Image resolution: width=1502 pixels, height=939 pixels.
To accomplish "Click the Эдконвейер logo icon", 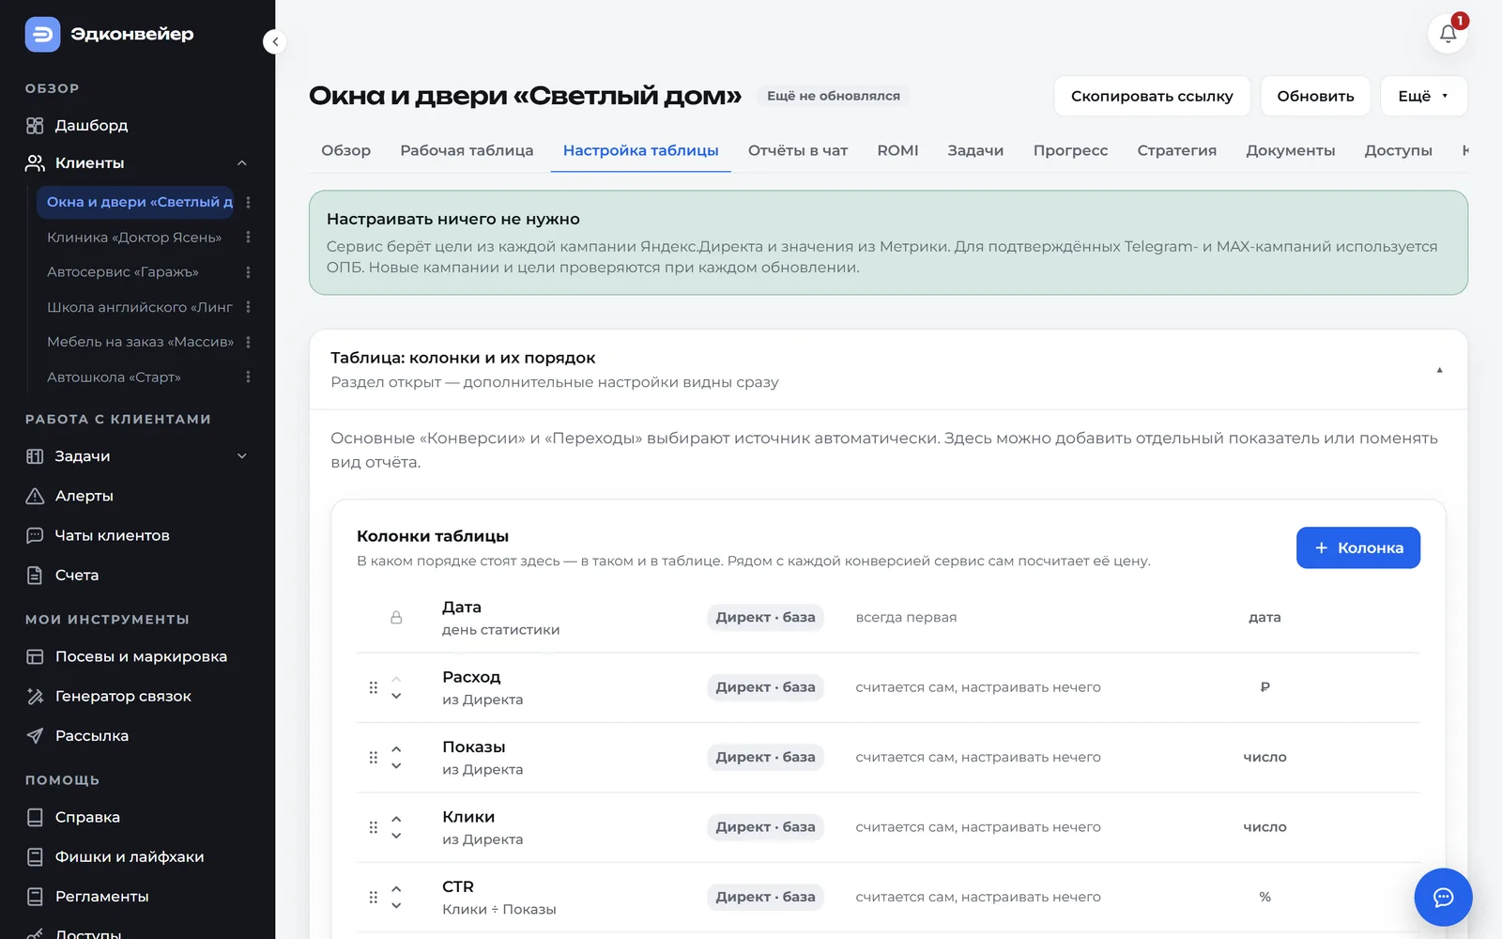I will click(x=42, y=35).
